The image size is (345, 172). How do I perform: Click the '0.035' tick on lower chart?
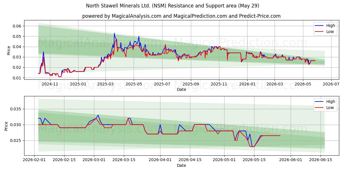[16, 109]
